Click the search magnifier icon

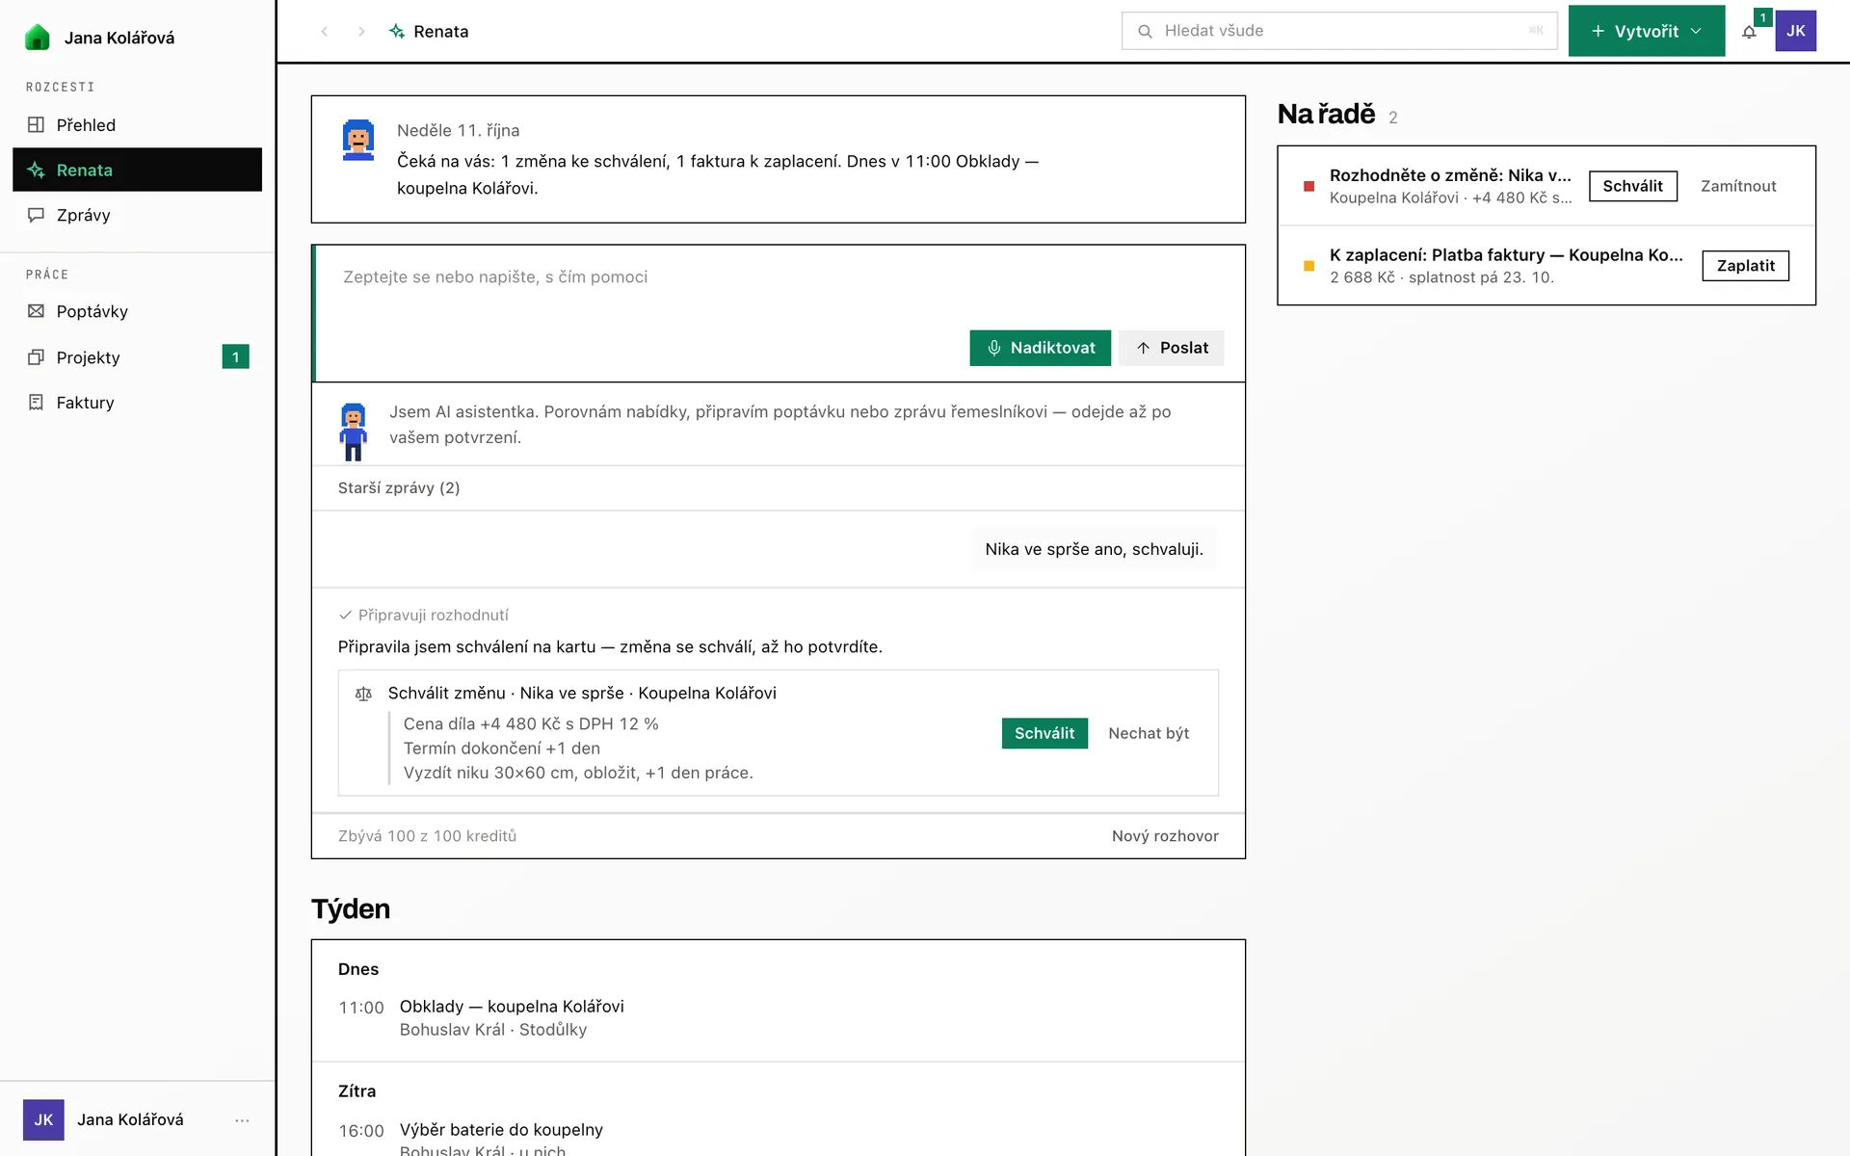1145,31
